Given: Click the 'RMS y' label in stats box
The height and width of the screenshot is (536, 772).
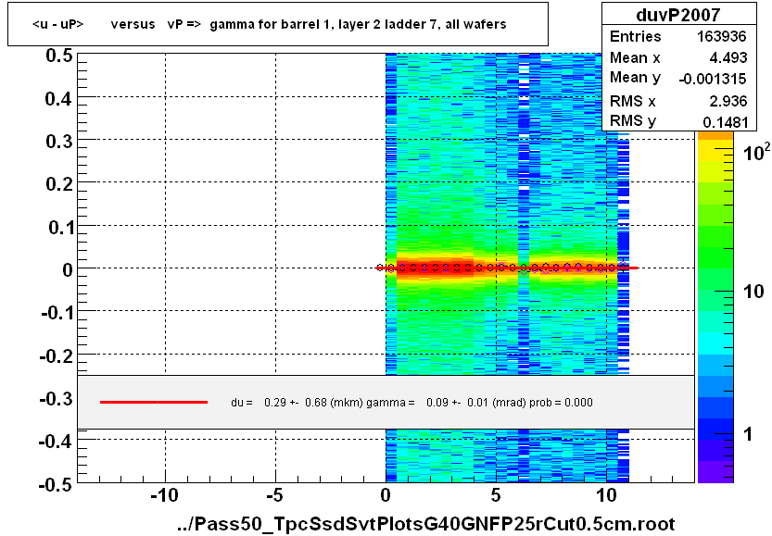Looking at the screenshot, I should point(633,121).
